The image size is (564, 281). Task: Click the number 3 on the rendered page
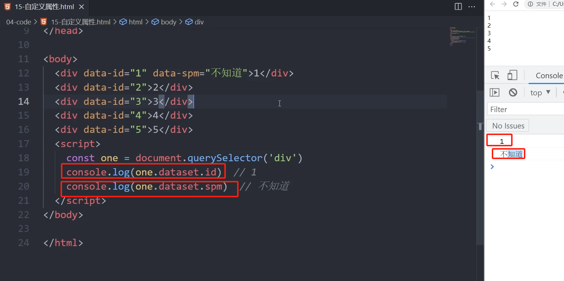(489, 33)
